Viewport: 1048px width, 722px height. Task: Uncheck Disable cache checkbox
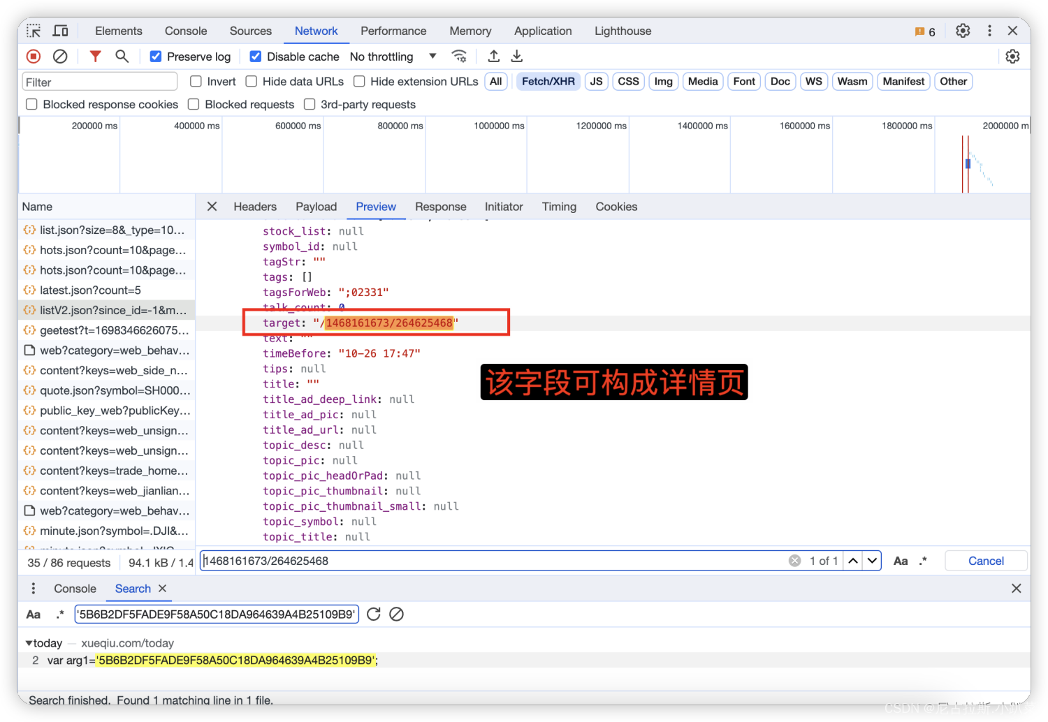click(x=256, y=57)
